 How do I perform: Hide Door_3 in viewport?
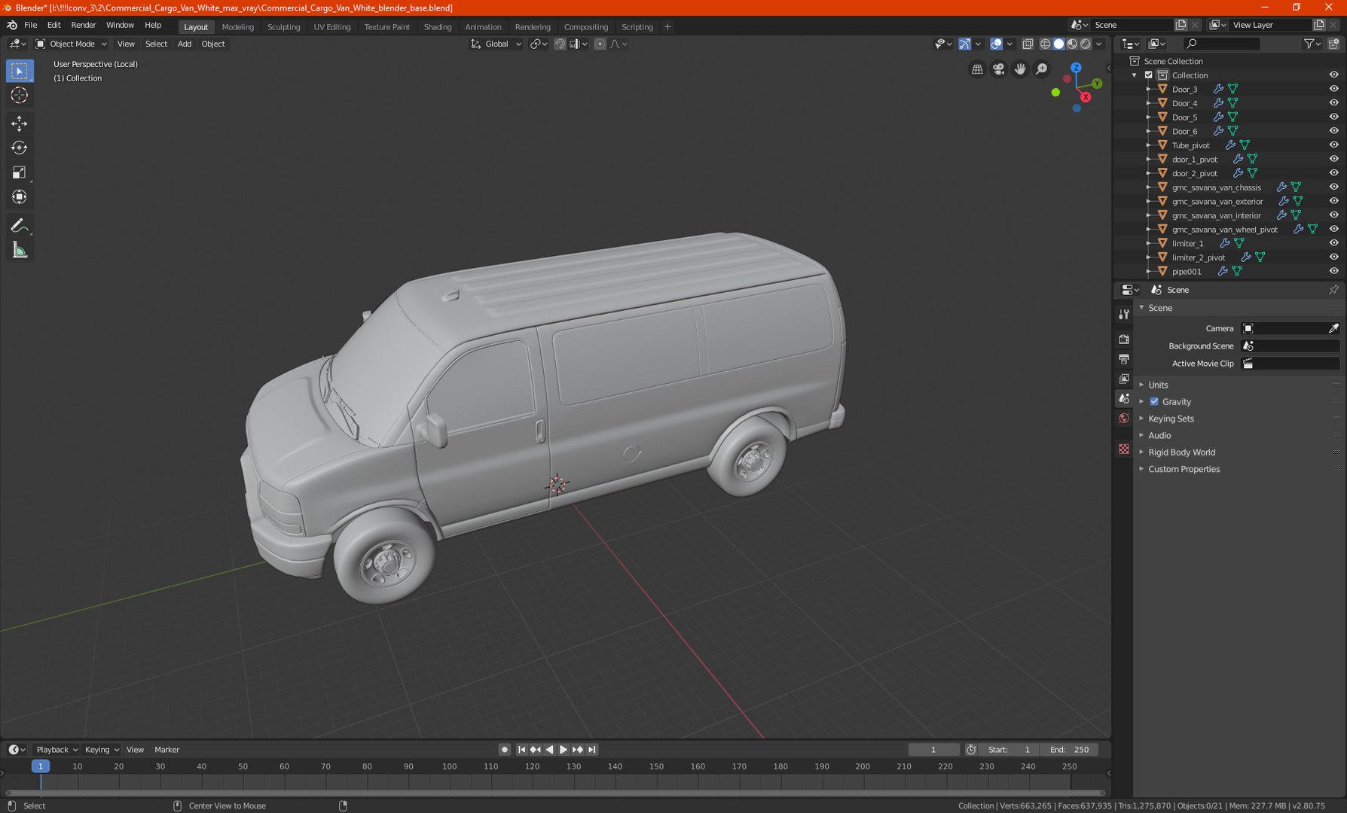[x=1333, y=89]
